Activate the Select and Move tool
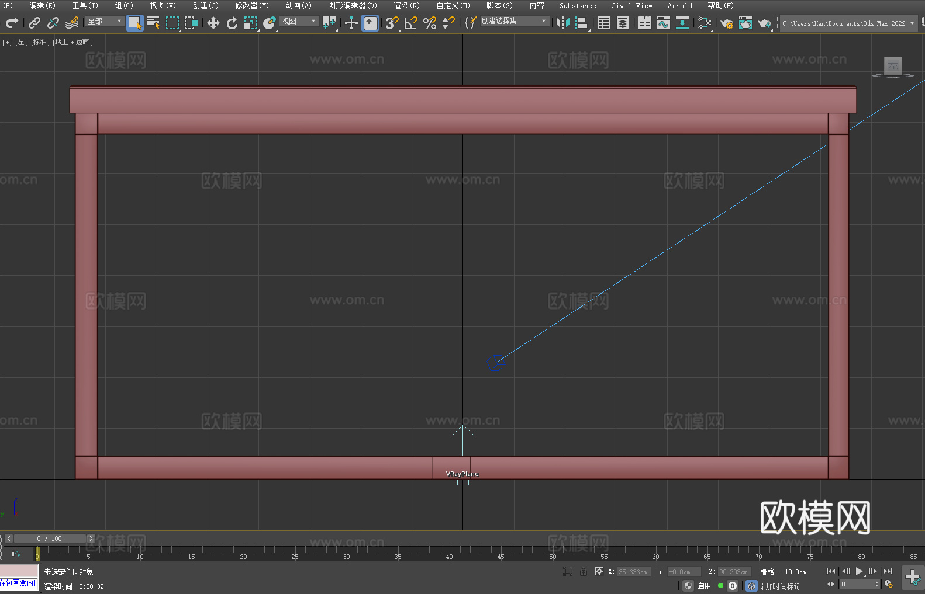 (x=213, y=23)
